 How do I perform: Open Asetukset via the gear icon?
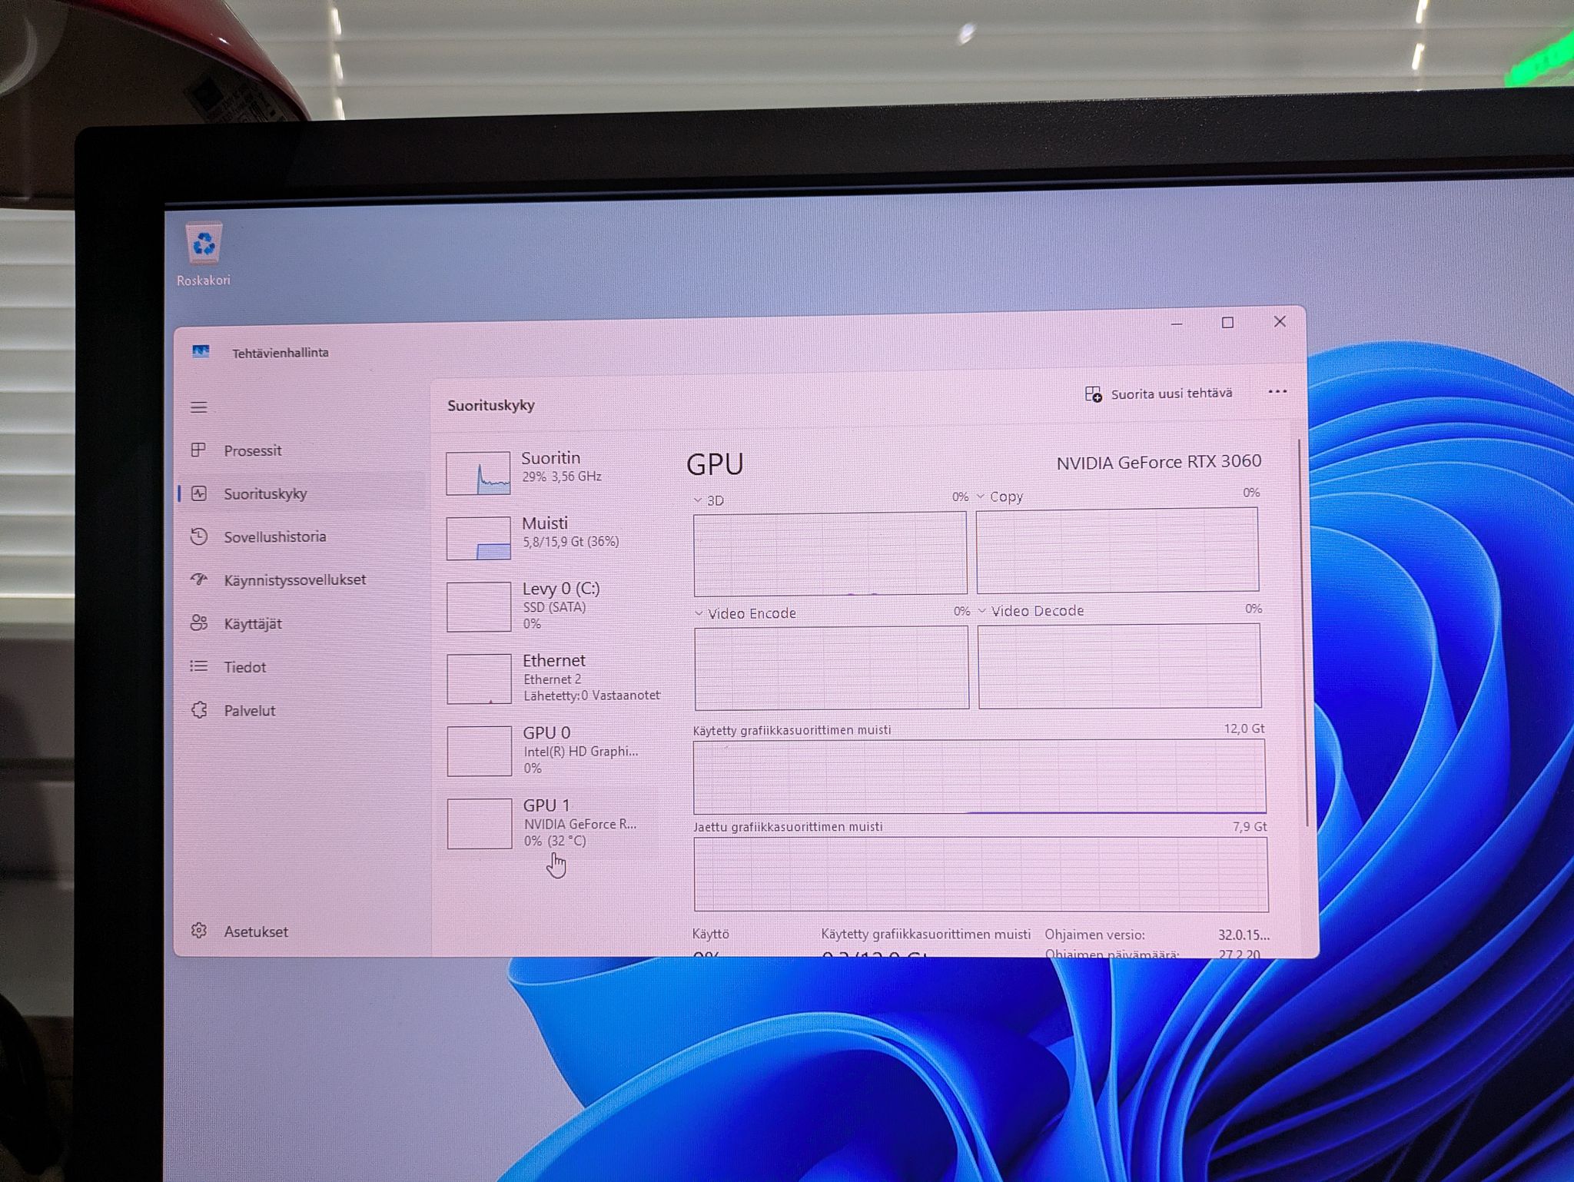198,931
